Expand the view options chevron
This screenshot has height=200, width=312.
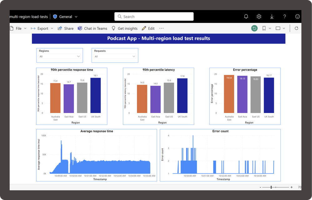coord(284,28)
